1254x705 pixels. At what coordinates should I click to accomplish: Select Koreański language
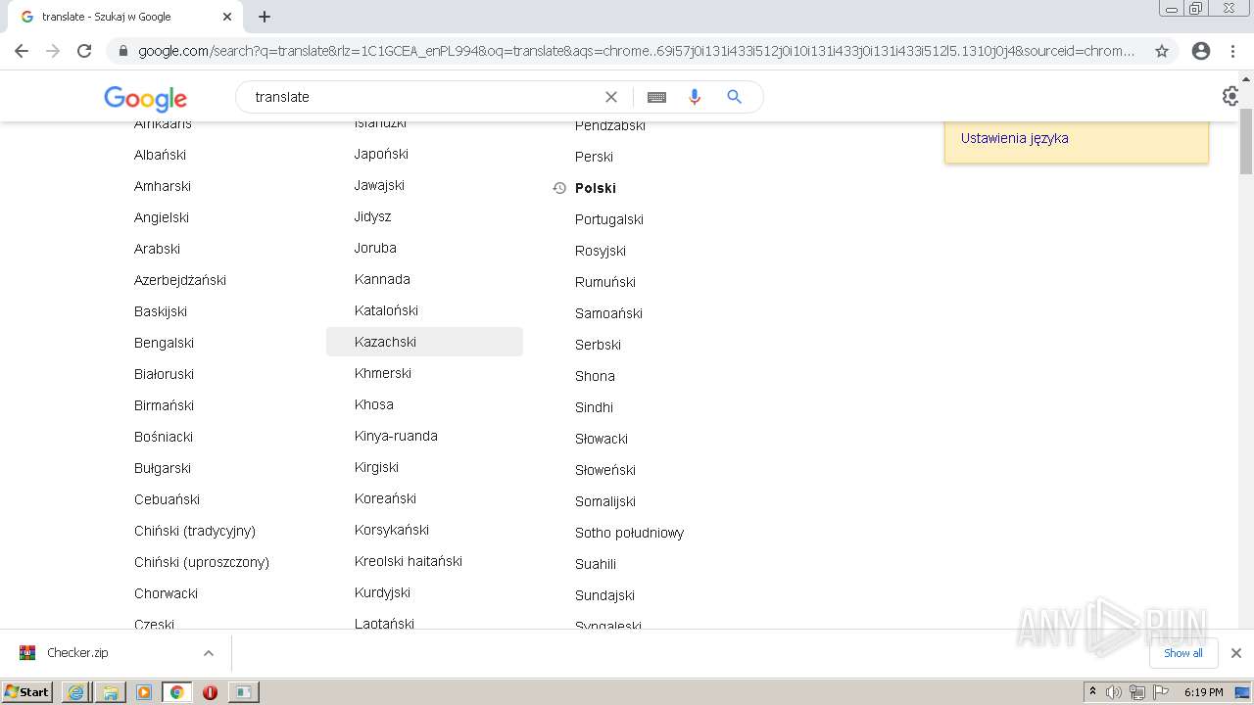click(385, 498)
